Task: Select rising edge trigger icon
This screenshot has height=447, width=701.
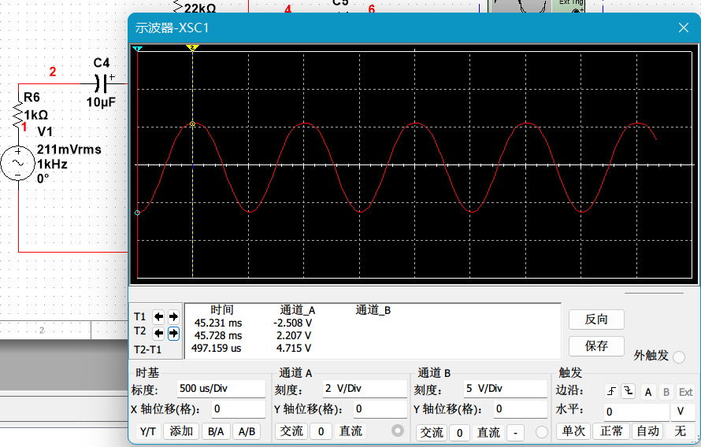Action: pyautogui.click(x=611, y=392)
